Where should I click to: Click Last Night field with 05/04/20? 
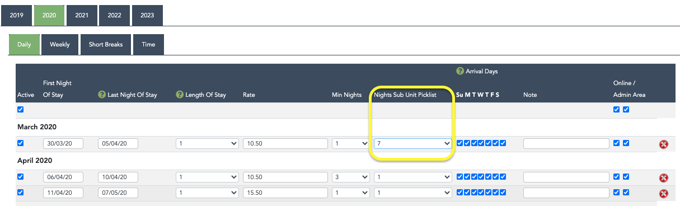(x=118, y=144)
